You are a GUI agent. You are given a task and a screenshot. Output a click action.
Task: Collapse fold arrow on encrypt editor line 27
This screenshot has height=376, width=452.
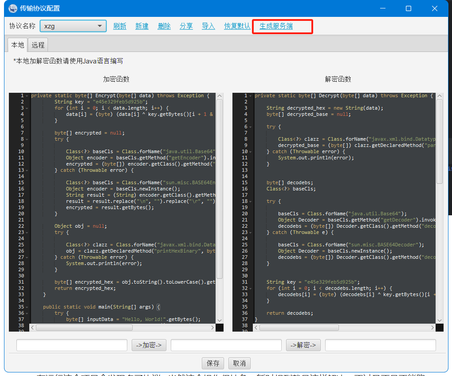pos(27,257)
